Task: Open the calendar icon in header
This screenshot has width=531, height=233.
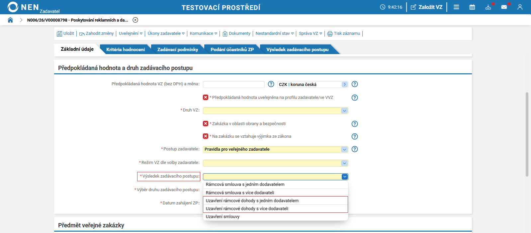Action: (472, 7)
